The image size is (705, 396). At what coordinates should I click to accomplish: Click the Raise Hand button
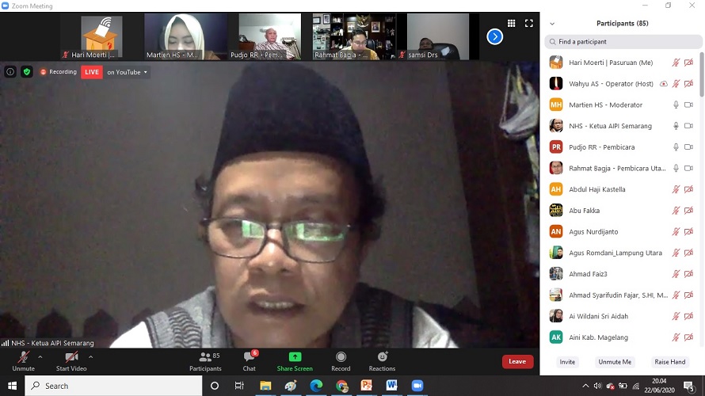(669, 362)
